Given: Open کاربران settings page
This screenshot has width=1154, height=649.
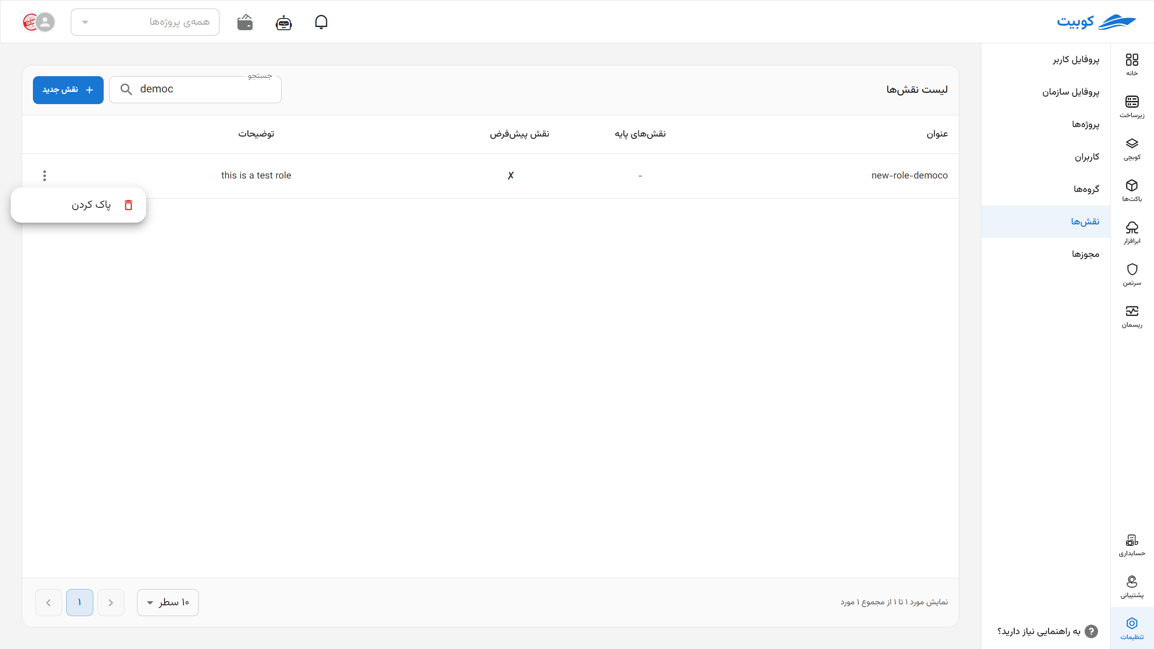Looking at the screenshot, I should [x=1046, y=157].
